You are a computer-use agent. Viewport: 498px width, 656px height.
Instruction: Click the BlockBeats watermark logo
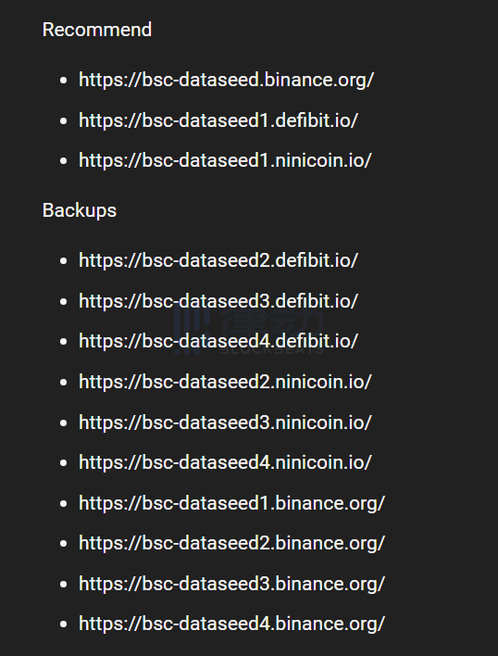(249, 332)
